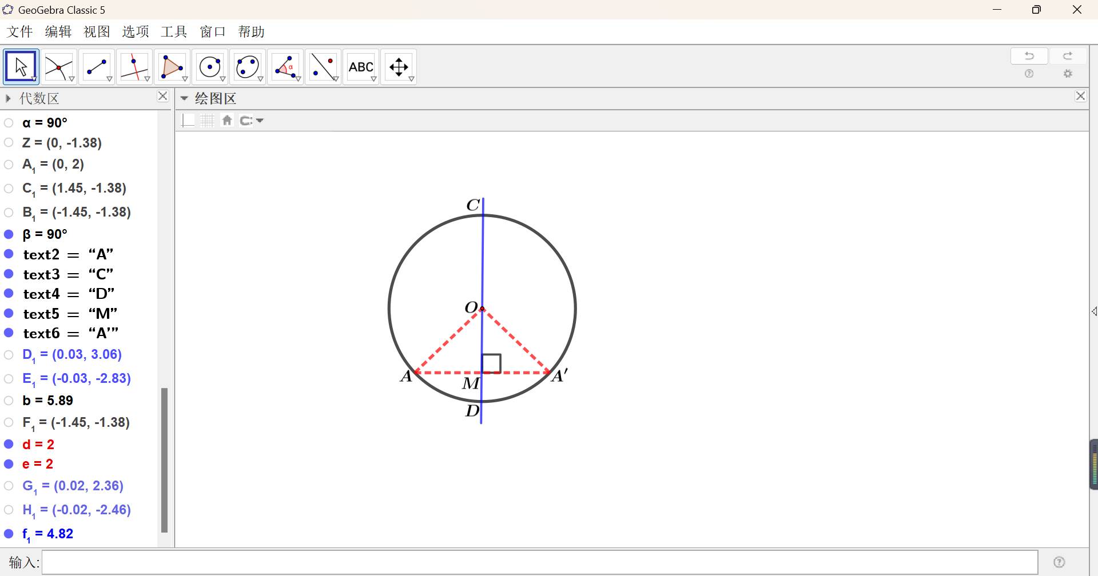Toggle visibility of β = 90°

pyautogui.click(x=9, y=234)
